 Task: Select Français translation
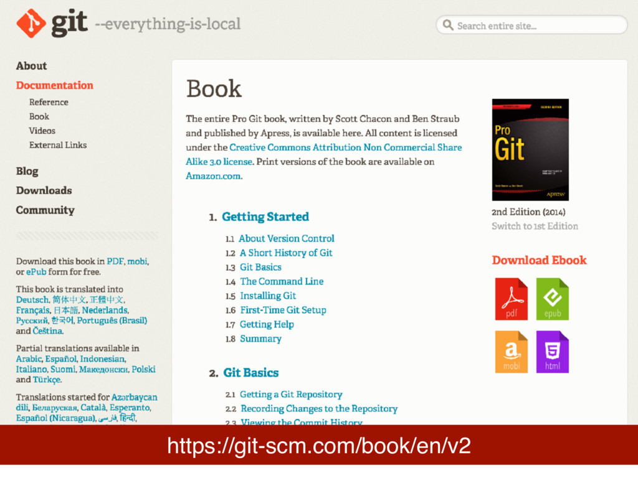click(32, 310)
